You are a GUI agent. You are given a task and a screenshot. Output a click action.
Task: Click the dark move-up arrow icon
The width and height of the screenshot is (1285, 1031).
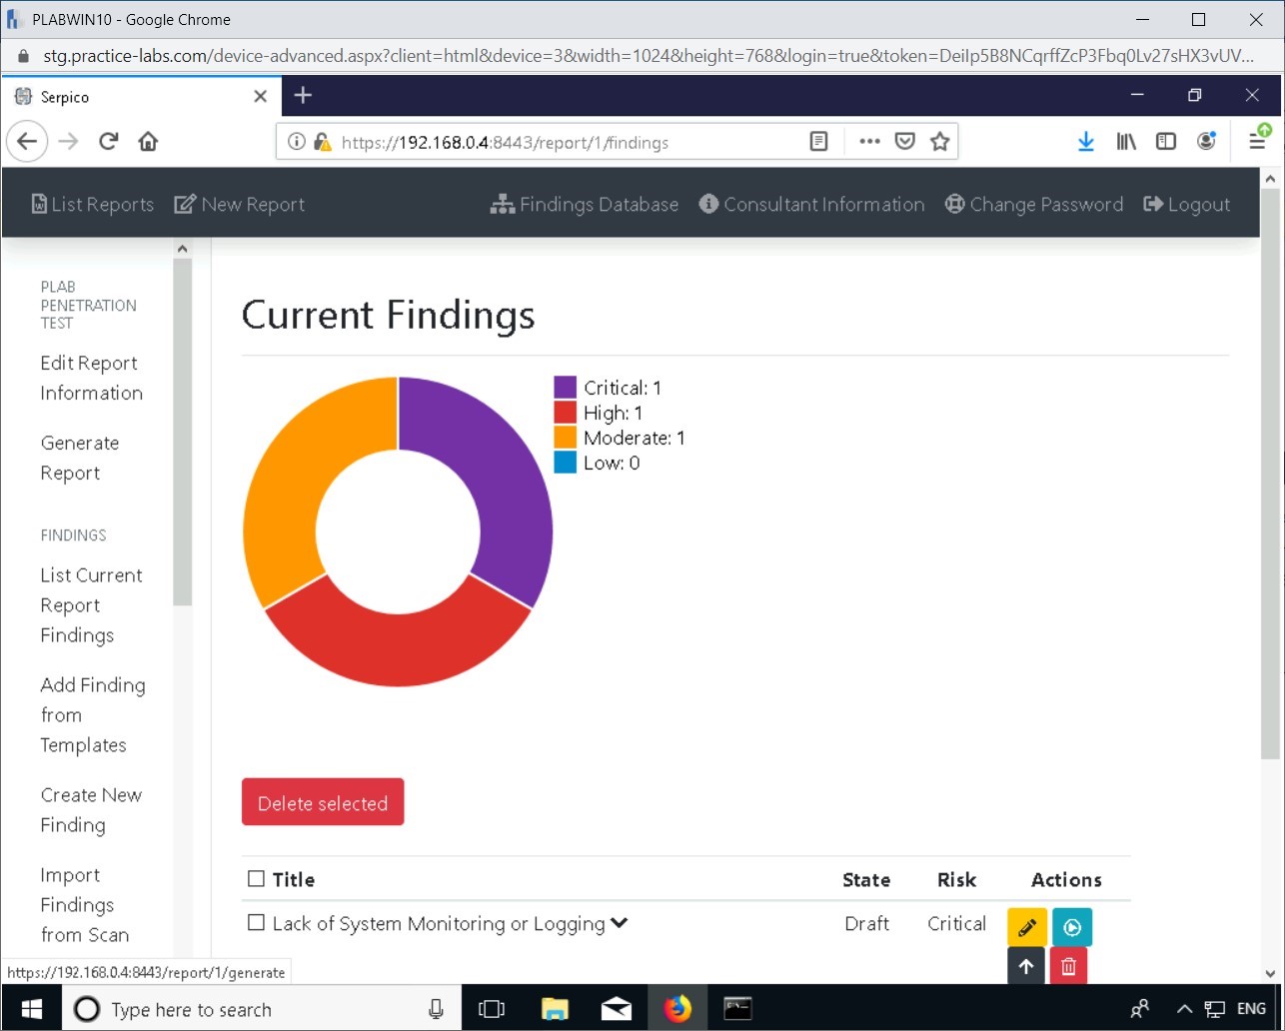point(1026,966)
